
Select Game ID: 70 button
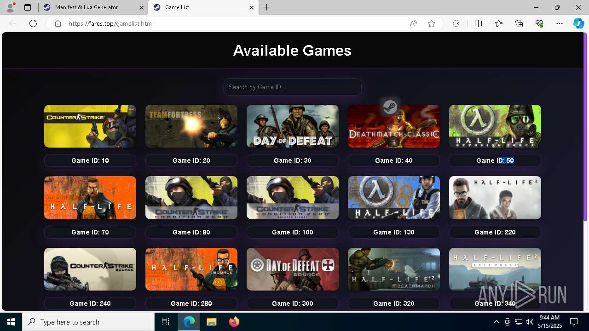[x=90, y=232]
